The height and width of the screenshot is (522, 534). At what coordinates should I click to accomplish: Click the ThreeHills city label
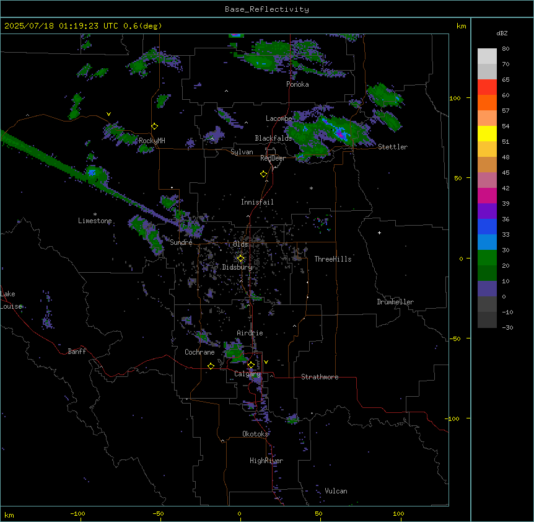point(333,259)
